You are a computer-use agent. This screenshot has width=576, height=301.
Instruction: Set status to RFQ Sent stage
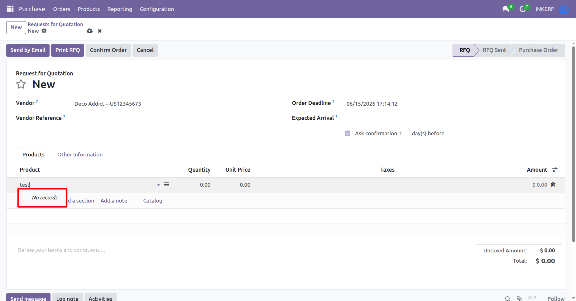click(x=494, y=50)
